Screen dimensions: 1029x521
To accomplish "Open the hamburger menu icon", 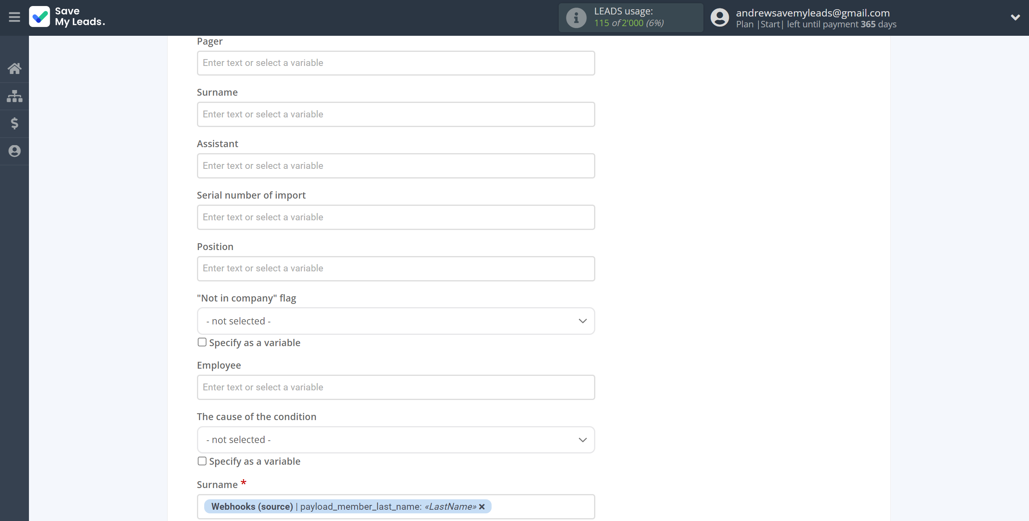I will coord(14,17).
